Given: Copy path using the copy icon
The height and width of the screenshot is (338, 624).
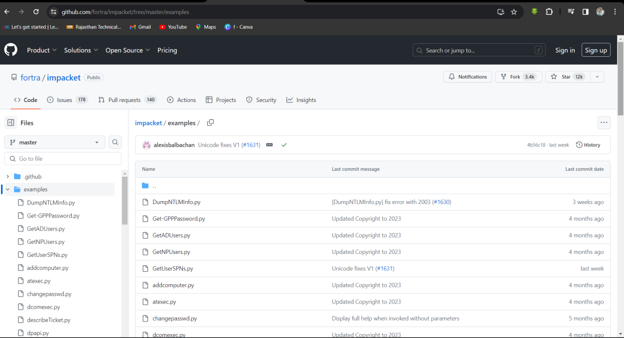Looking at the screenshot, I should coord(210,123).
